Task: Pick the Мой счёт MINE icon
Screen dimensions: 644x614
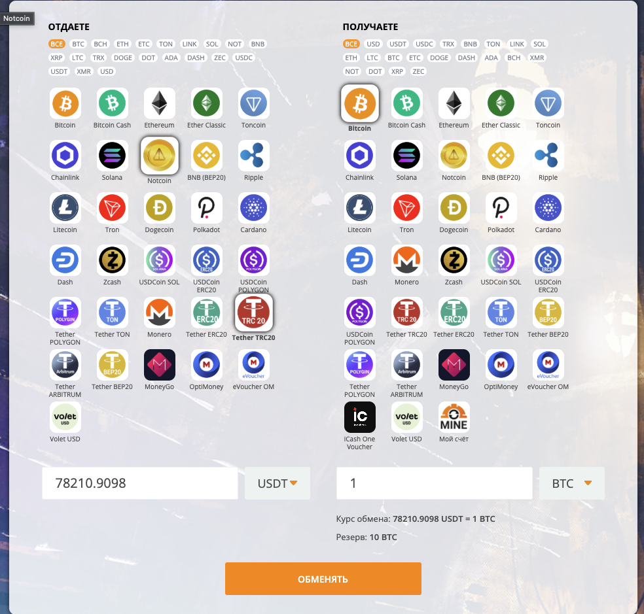Action: pos(454,417)
